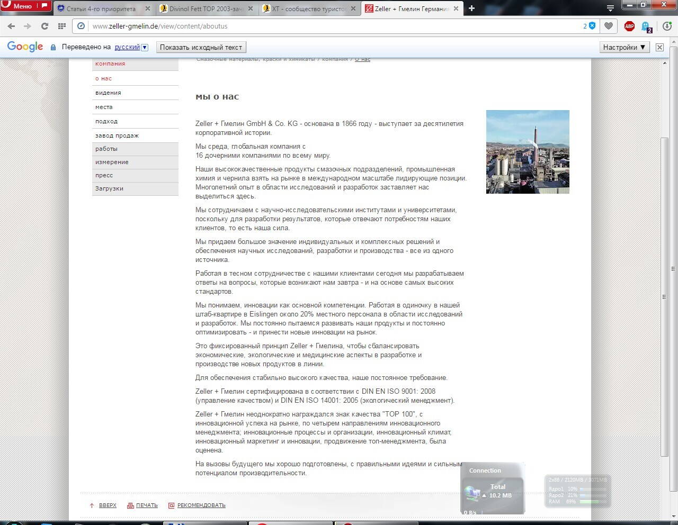Viewport: 678px width, 525px height.
Task: Open the ПЕЧАТЬ link
Action: [x=147, y=505]
